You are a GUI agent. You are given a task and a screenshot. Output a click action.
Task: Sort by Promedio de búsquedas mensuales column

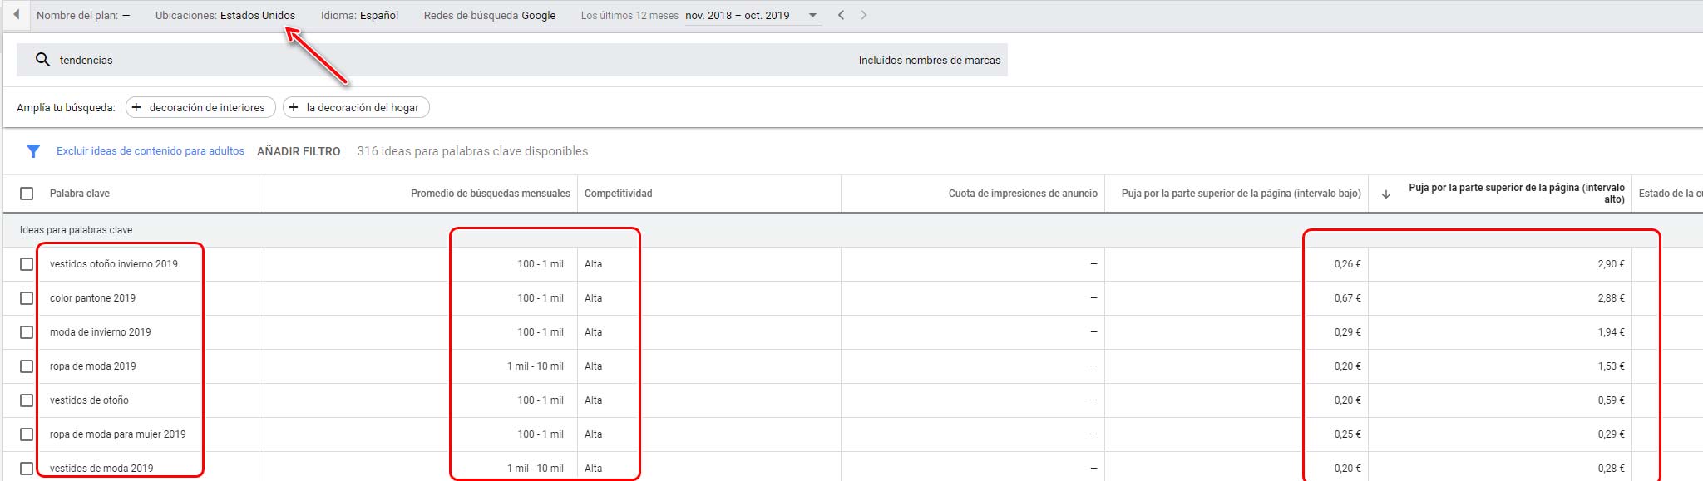point(490,194)
